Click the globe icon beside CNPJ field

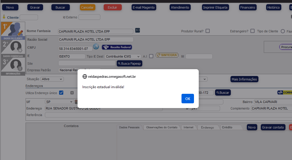(96, 47)
